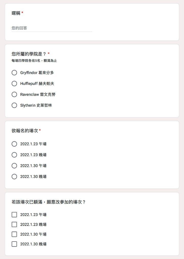Click the 欲報名的場次 question heading
The height and width of the screenshot is (259, 184).
(25, 131)
